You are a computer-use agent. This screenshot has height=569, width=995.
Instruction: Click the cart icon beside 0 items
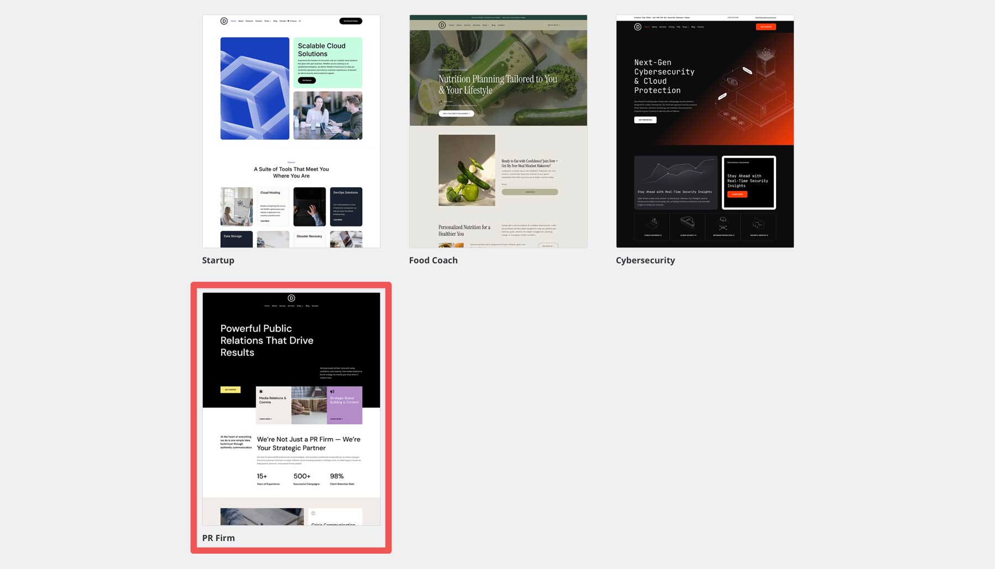click(x=289, y=21)
